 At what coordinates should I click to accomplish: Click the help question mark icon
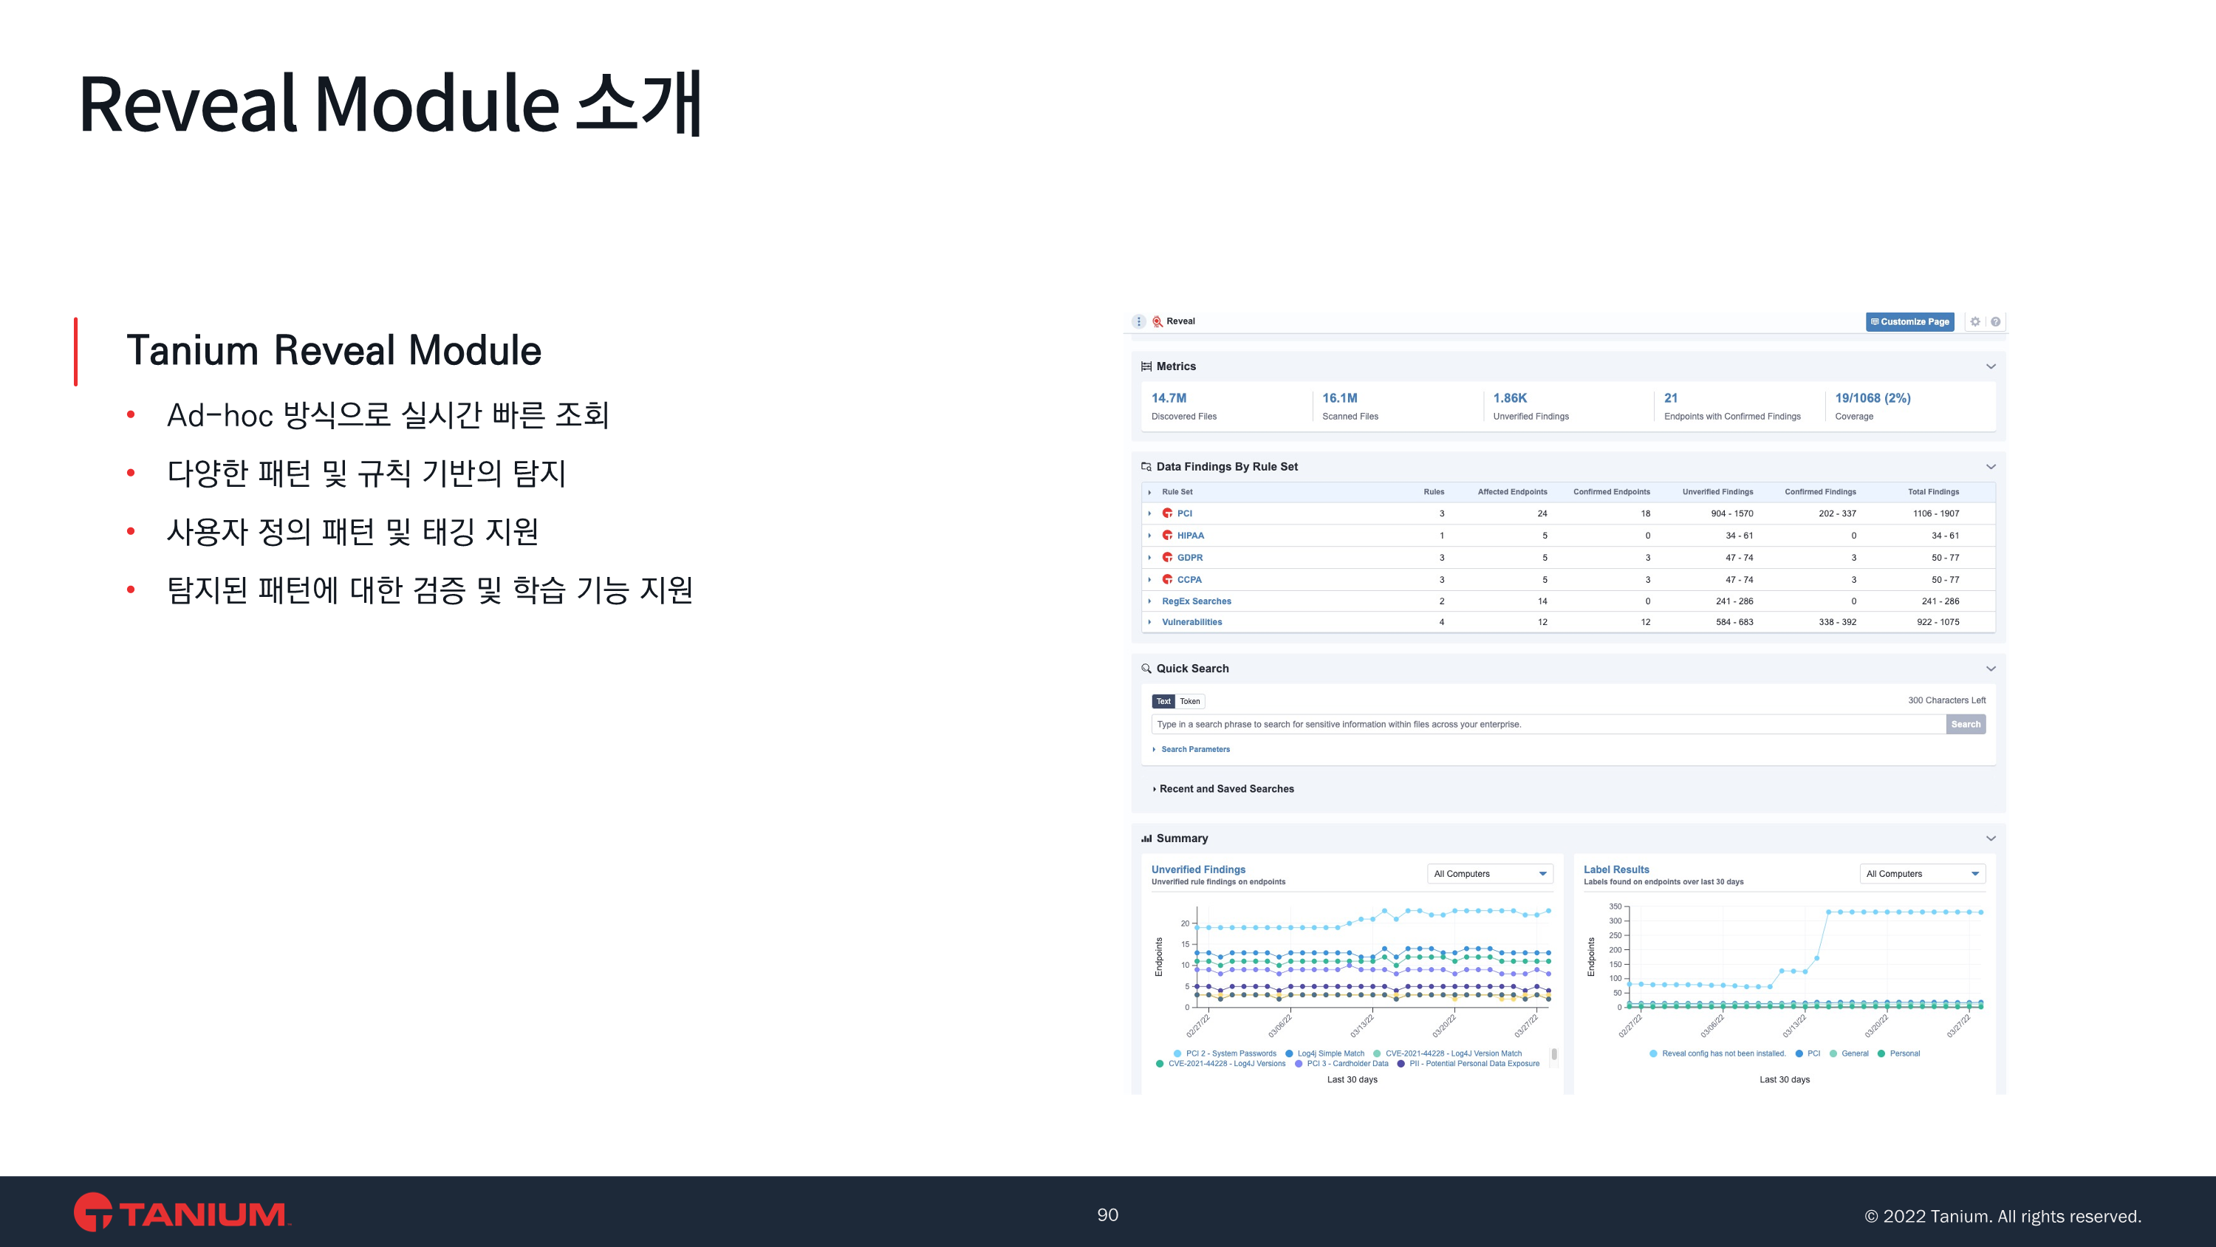coord(1996,321)
